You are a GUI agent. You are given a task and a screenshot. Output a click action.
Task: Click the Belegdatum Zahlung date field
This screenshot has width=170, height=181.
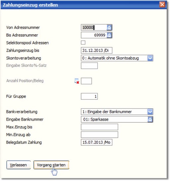(97, 142)
